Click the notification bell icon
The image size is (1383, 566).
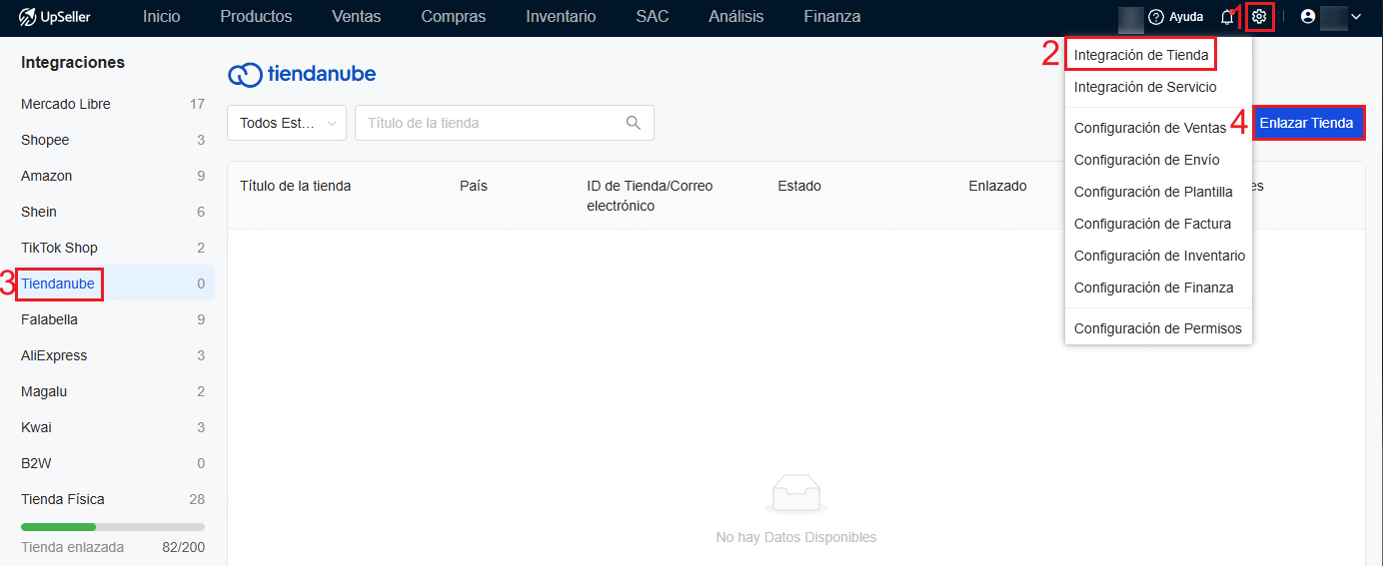(1227, 17)
